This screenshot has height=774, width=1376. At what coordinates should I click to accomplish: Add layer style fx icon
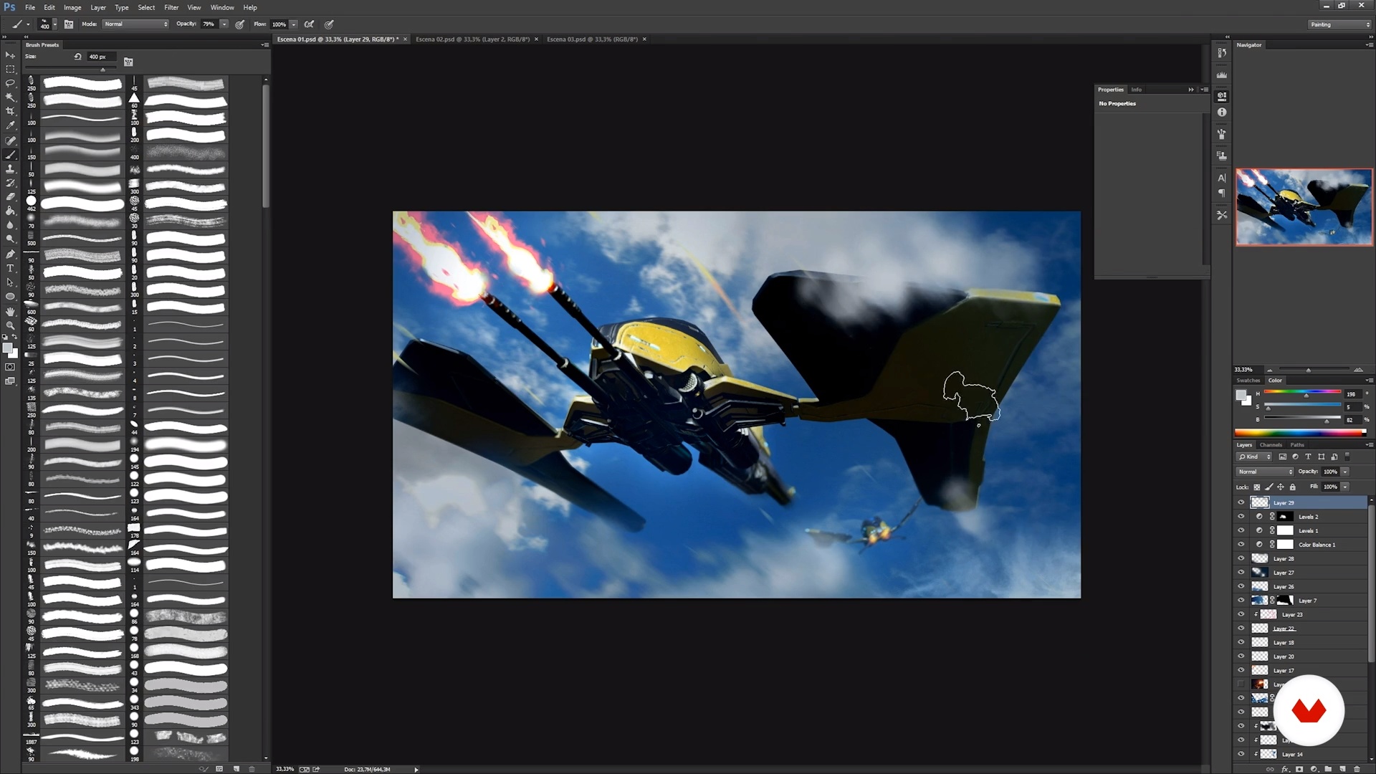click(x=1285, y=769)
